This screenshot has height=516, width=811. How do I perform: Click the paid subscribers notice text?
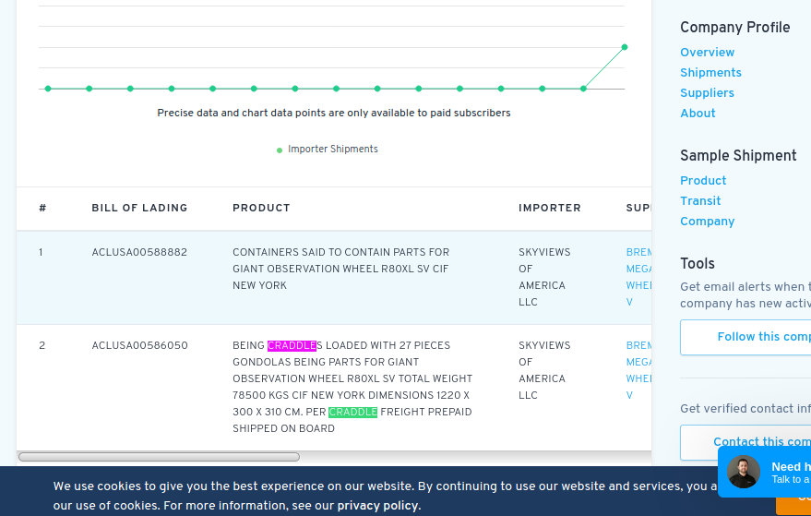(x=334, y=113)
